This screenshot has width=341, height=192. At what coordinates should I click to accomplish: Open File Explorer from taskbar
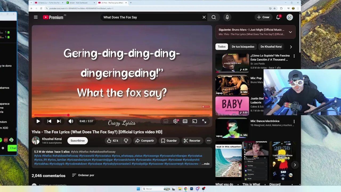pos(180,189)
